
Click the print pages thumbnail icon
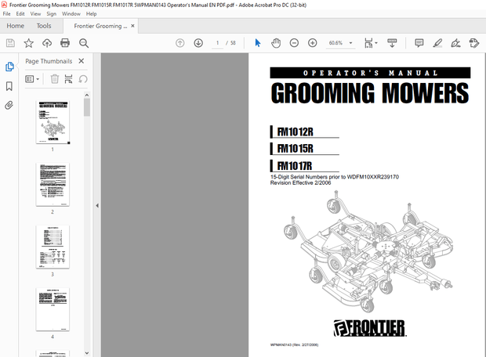pos(68,79)
